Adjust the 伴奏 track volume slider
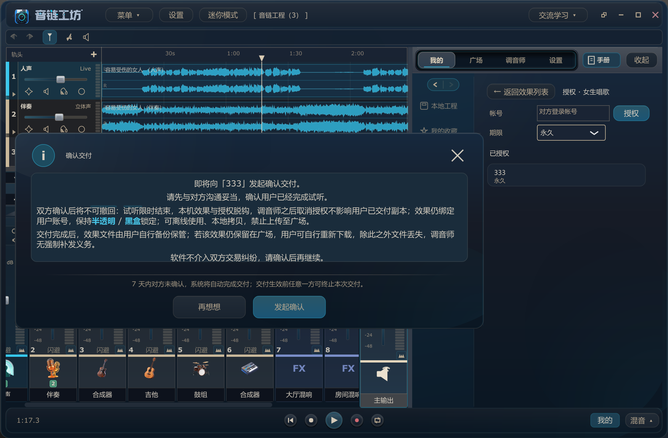668x438 pixels. tap(59, 117)
